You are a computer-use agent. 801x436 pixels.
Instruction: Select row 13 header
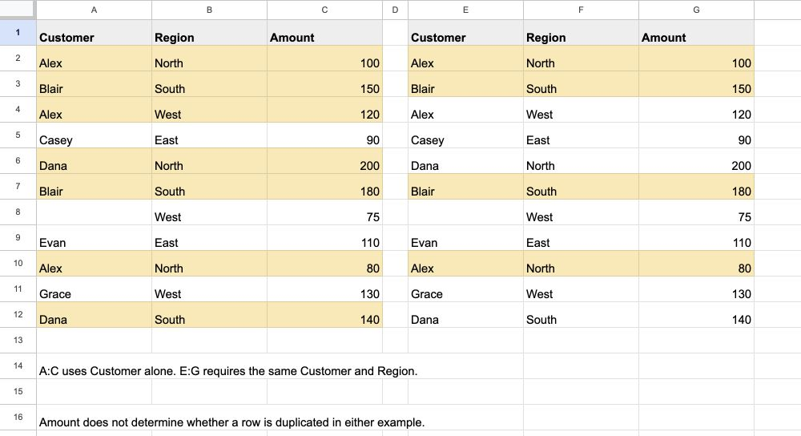(x=18, y=340)
